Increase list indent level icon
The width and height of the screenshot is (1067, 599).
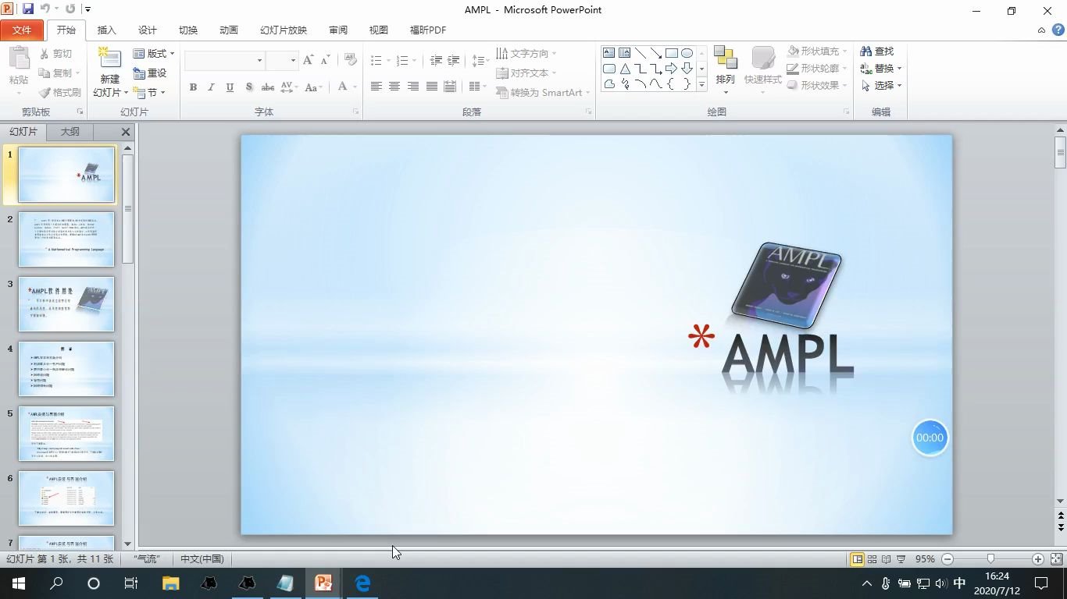click(453, 60)
